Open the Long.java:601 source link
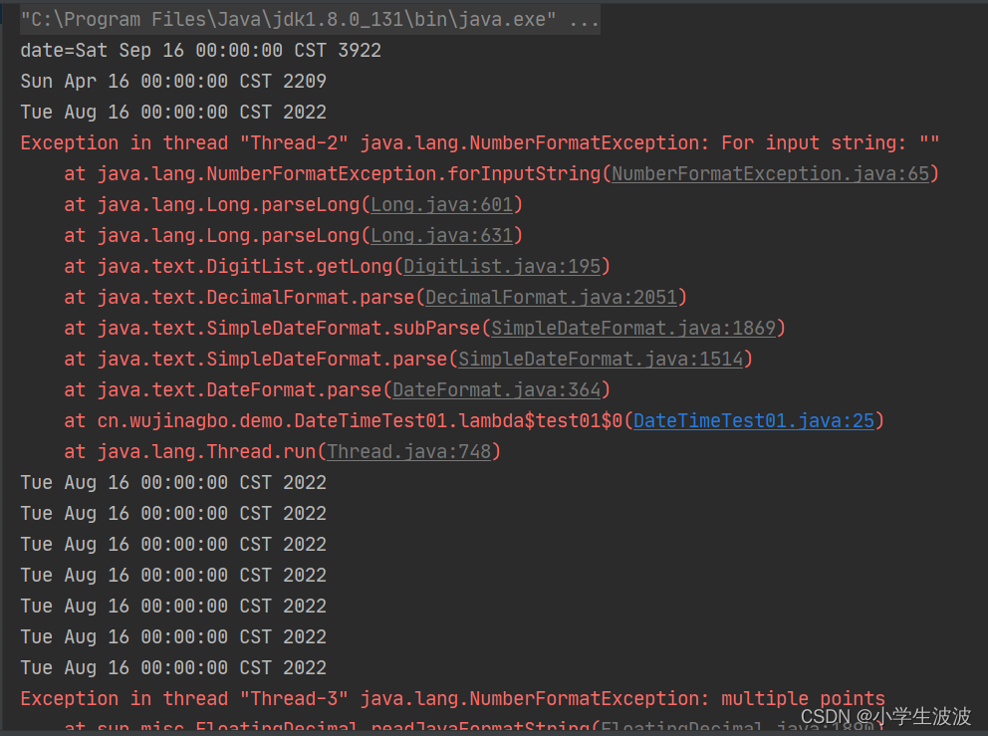This screenshot has width=988, height=736. tap(441, 205)
